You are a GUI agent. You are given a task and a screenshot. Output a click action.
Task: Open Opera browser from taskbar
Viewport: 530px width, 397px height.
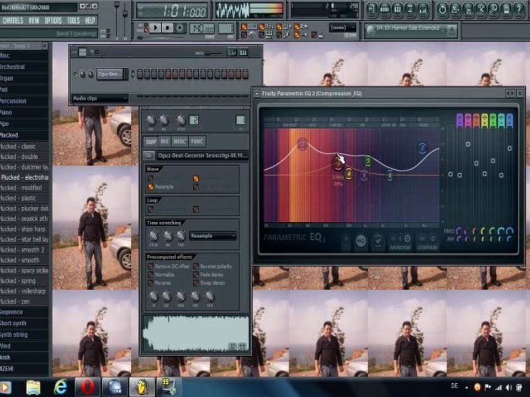click(87, 387)
